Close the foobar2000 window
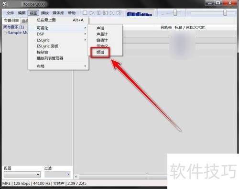 (229, 3)
